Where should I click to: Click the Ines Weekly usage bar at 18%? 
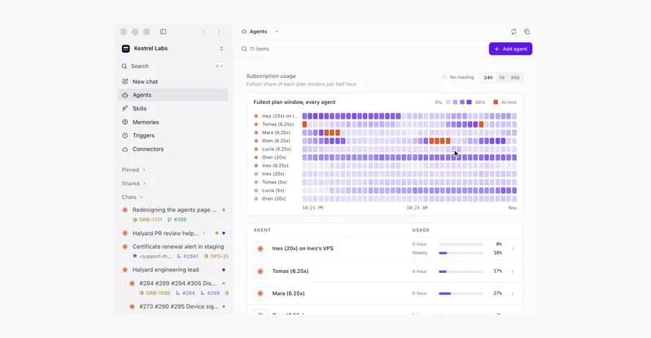(x=461, y=253)
